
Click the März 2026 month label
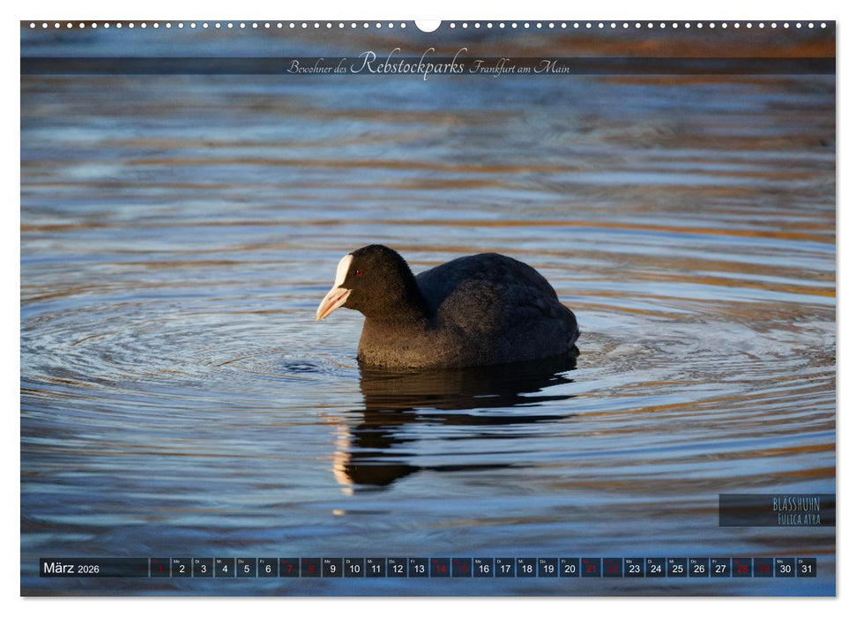72,569
